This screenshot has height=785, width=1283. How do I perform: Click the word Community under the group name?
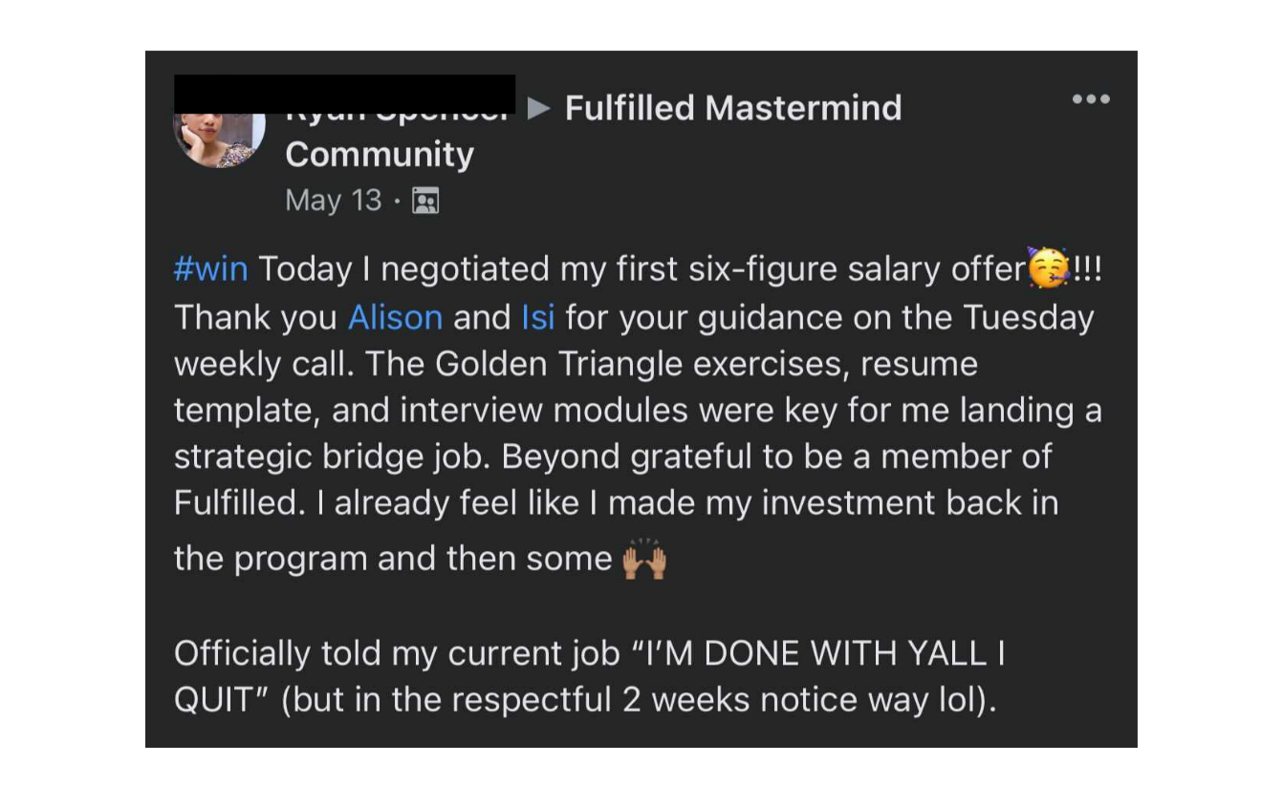tap(380, 155)
